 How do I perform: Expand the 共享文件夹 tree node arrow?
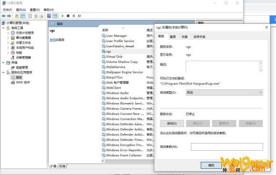(x=8, y=43)
